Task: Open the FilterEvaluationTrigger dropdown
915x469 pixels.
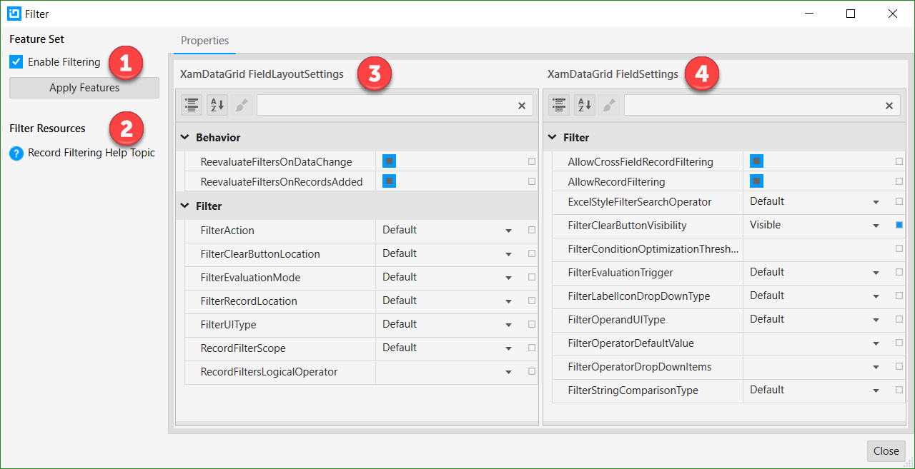Action: (x=876, y=273)
